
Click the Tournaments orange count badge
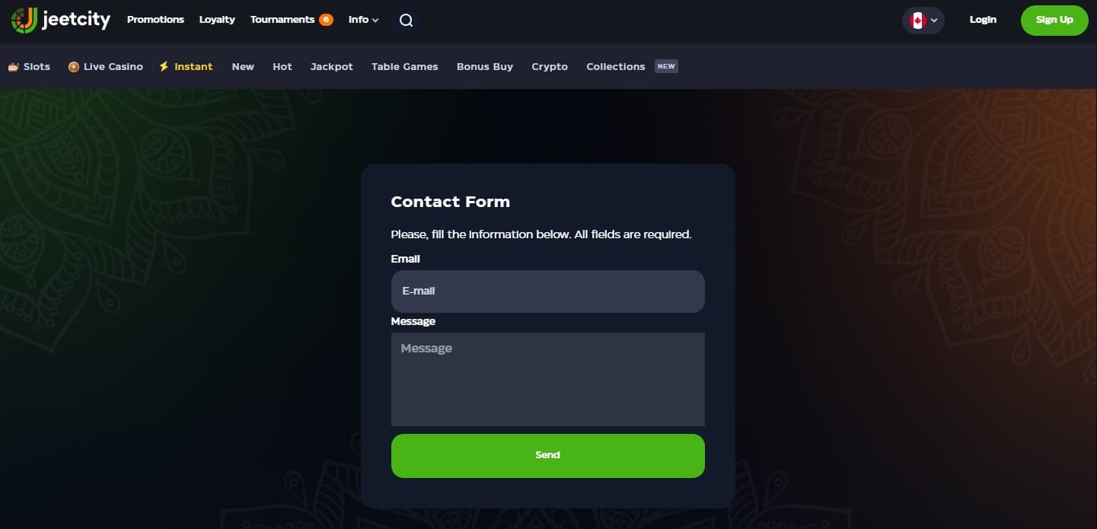(326, 20)
